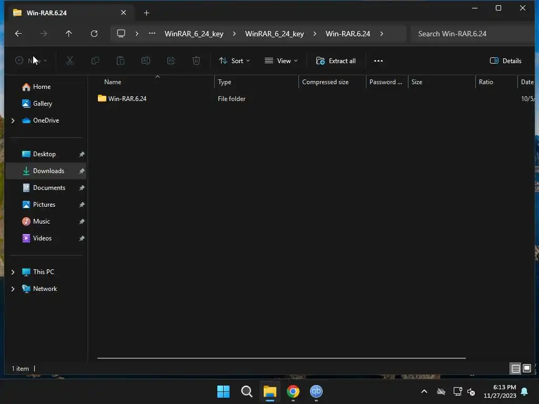Click pin icon next to Documents

coord(82,188)
